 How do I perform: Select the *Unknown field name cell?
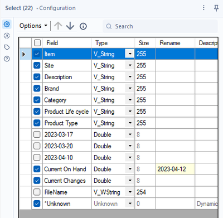pyautogui.click(x=67, y=204)
